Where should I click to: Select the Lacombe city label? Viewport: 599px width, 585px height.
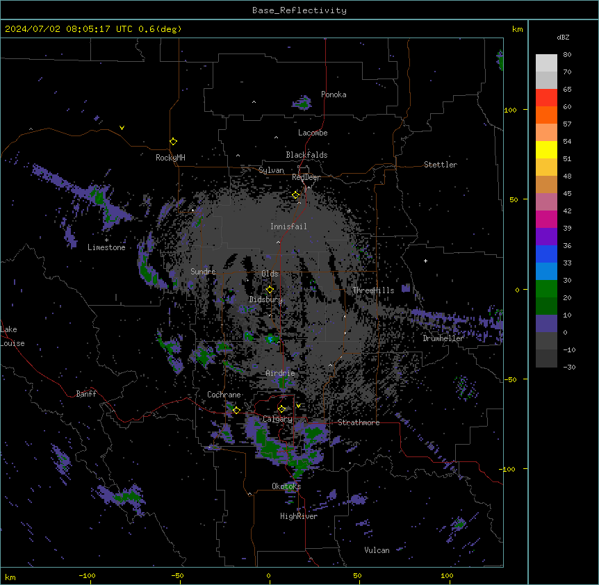[313, 133]
